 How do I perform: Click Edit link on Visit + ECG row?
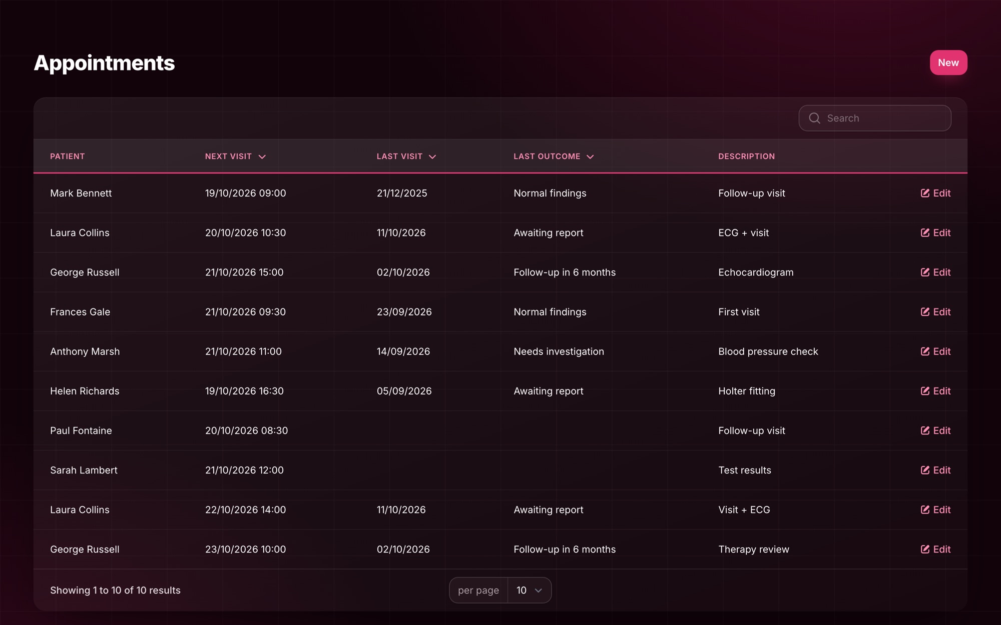tap(935, 509)
